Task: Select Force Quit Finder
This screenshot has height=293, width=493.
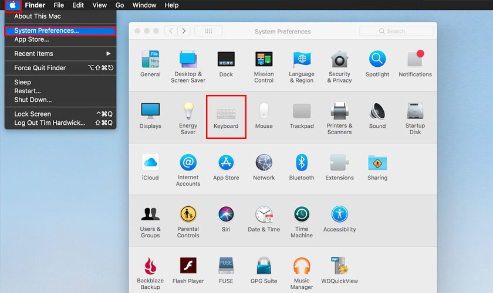Action: pos(60,68)
